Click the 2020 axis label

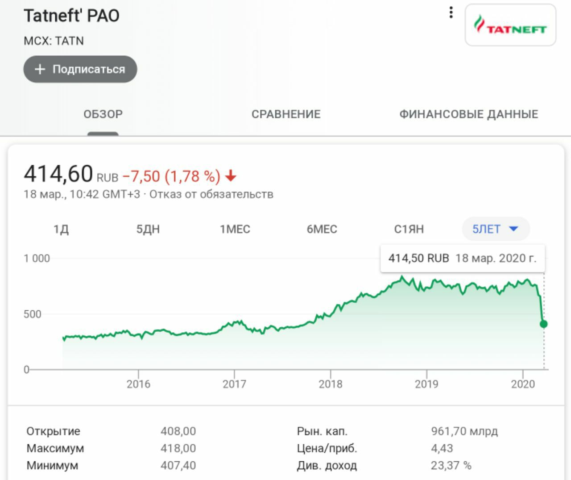(x=523, y=384)
